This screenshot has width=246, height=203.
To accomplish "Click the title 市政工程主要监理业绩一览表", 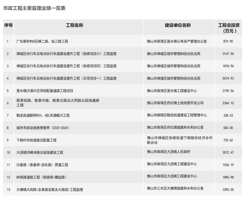I will (34, 8).
